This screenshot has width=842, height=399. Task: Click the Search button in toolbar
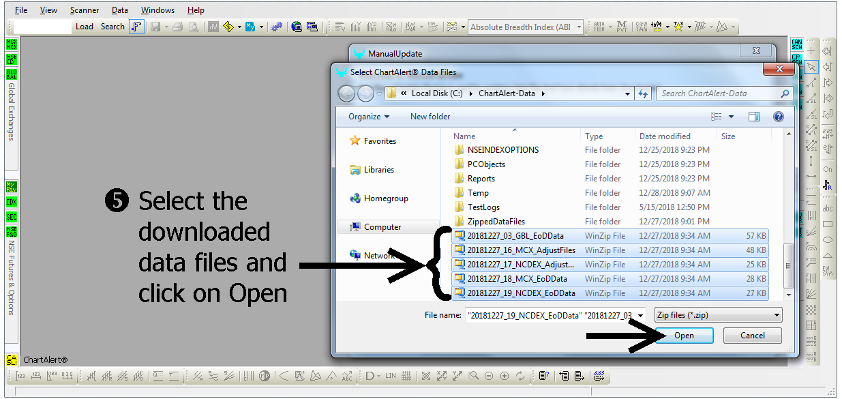112,27
